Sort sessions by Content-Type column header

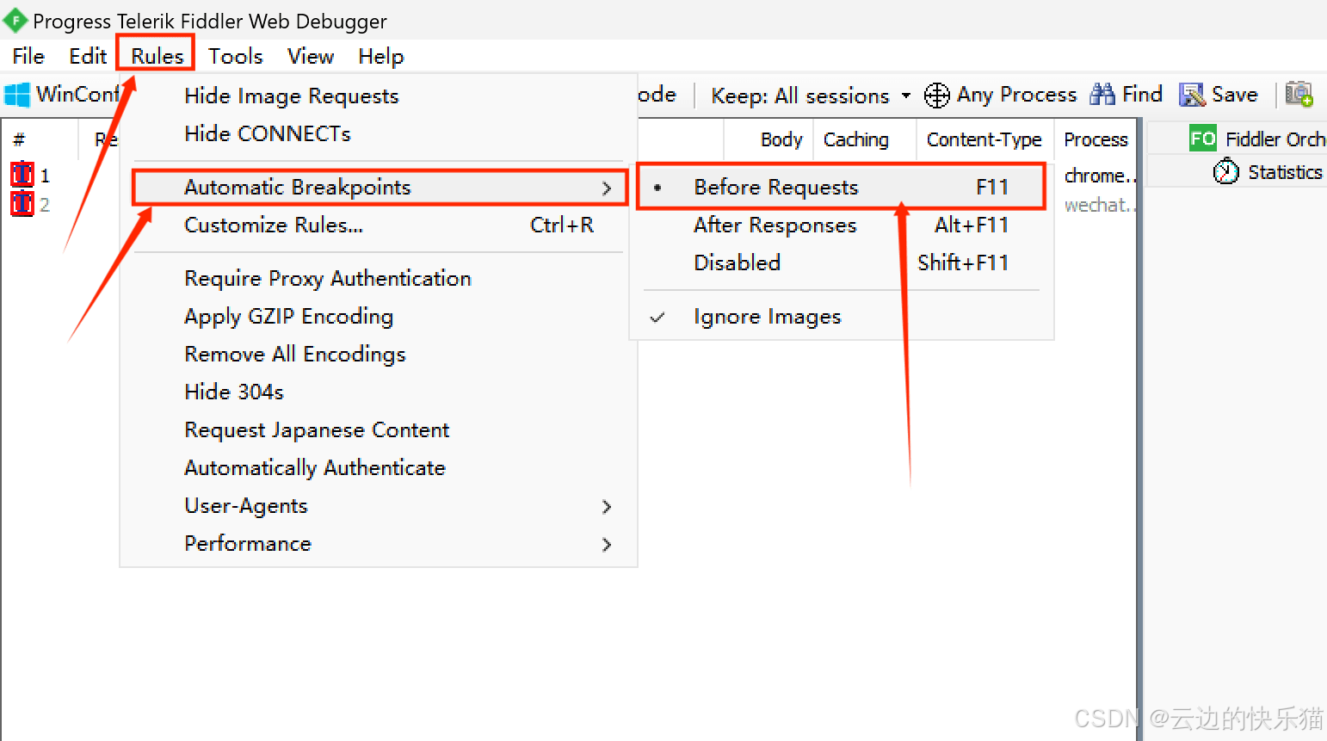coord(984,139)
